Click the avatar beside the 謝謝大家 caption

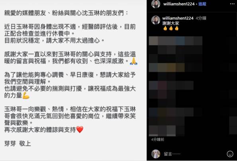coord(156,20)
